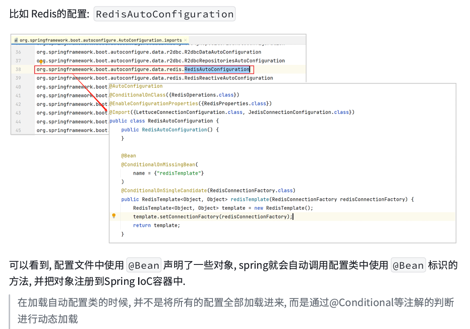
Task: Click the RedisAutoConfiguration inline code in heading
Action: coord(164,14)
